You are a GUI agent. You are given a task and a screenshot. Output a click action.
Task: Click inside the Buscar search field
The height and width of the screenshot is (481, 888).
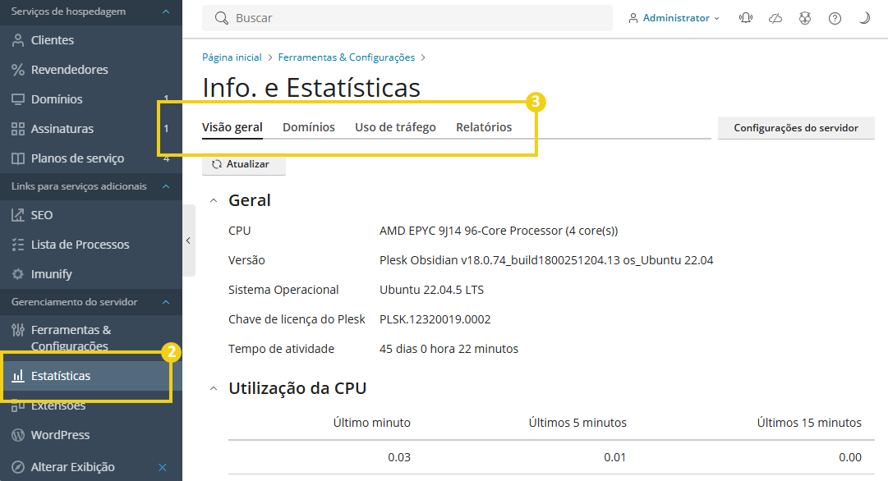pyautogui.click(x=370, y=17)
